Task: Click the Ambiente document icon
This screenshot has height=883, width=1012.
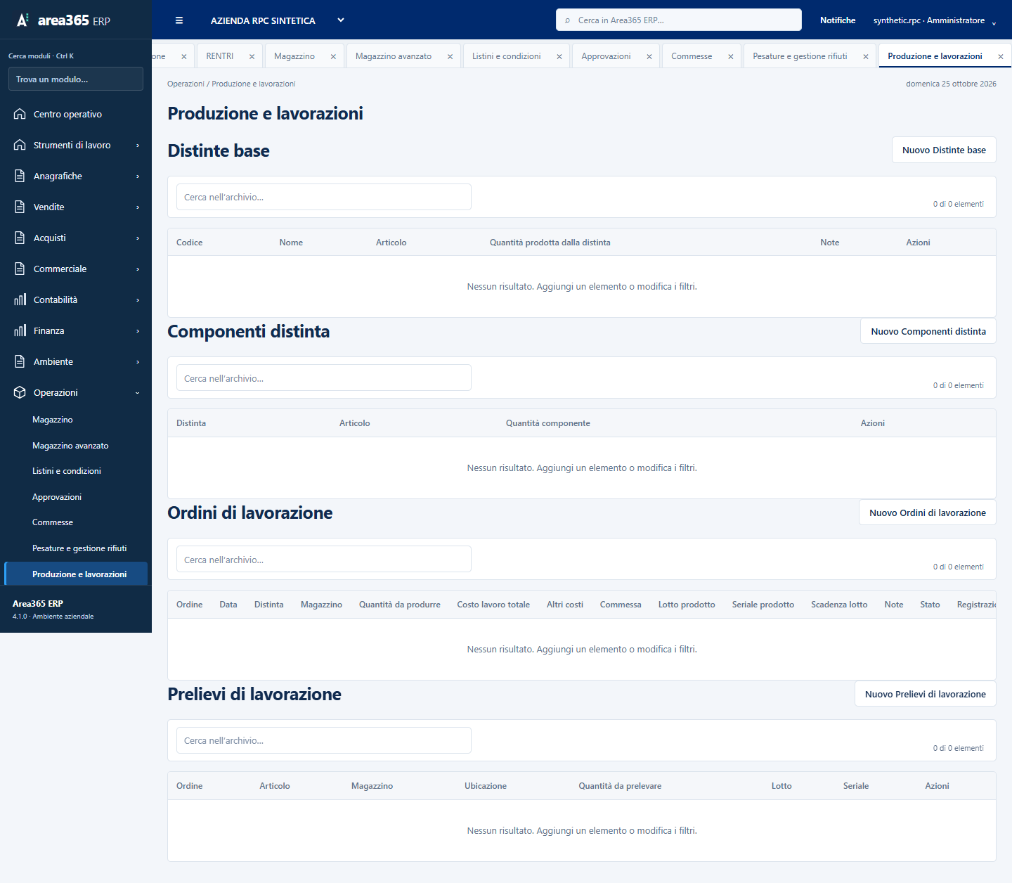Action: (x=20, y=361)
